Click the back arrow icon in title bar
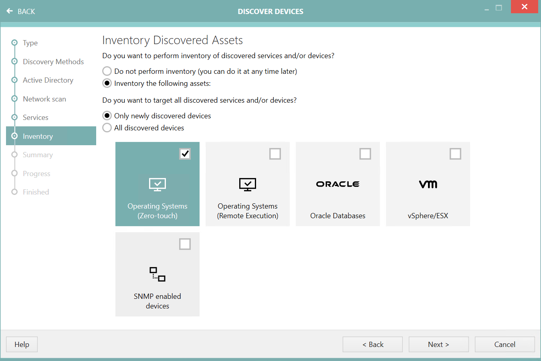This screenshot has width=541, height=361. click(x=9, y=11)
